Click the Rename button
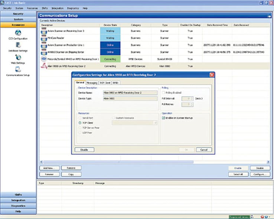 pos(49,174)
